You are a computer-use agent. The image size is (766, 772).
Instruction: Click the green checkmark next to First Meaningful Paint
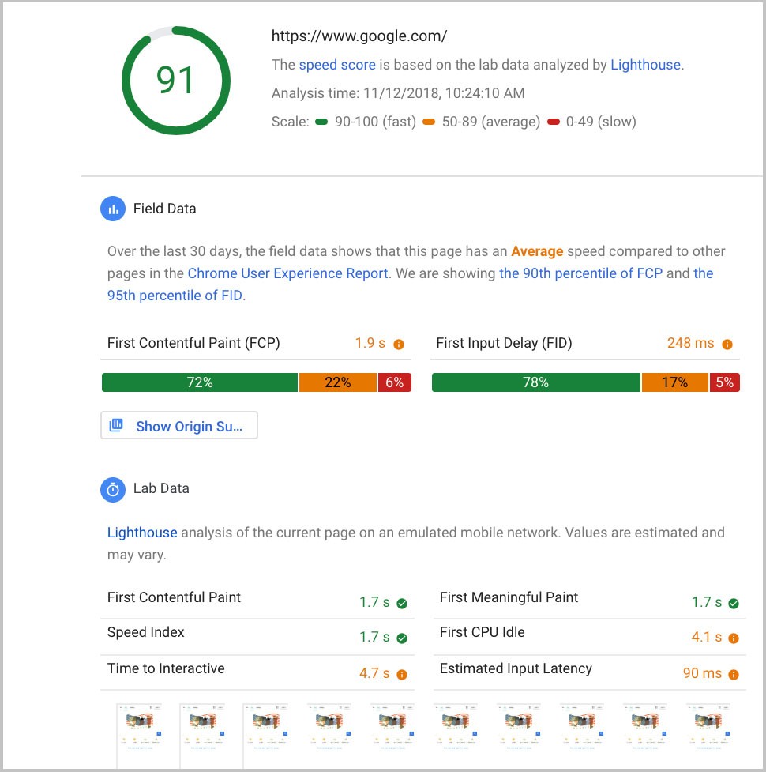pyautogui.click(x=734, y=602)
